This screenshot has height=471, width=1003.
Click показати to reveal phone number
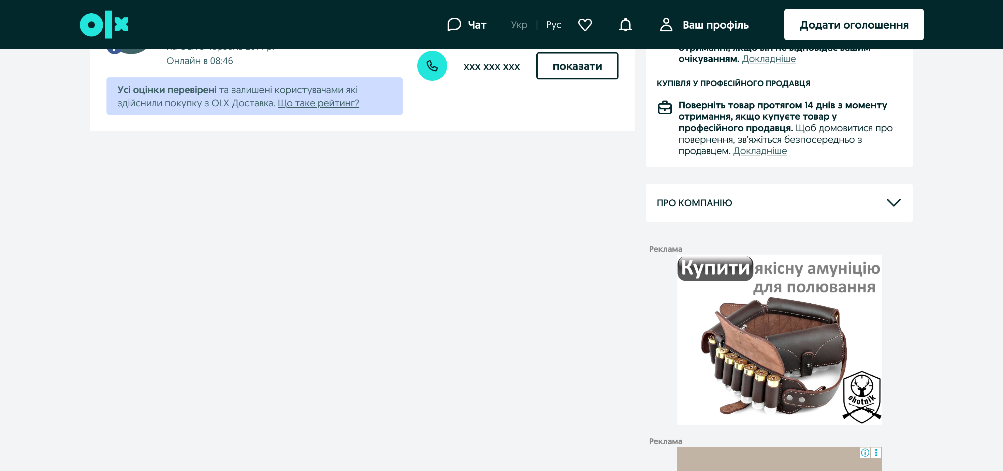point(577,66)
